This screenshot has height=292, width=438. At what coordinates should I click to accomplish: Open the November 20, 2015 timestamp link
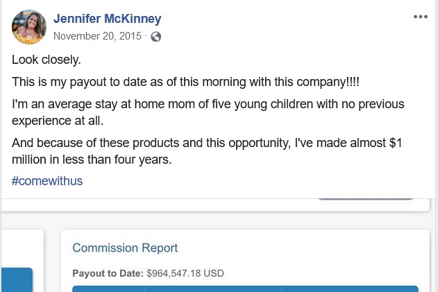coord(97,36)
